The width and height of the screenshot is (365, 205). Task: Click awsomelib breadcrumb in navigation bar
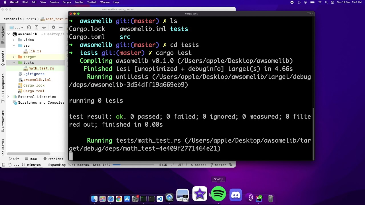(x=13, y=19)
